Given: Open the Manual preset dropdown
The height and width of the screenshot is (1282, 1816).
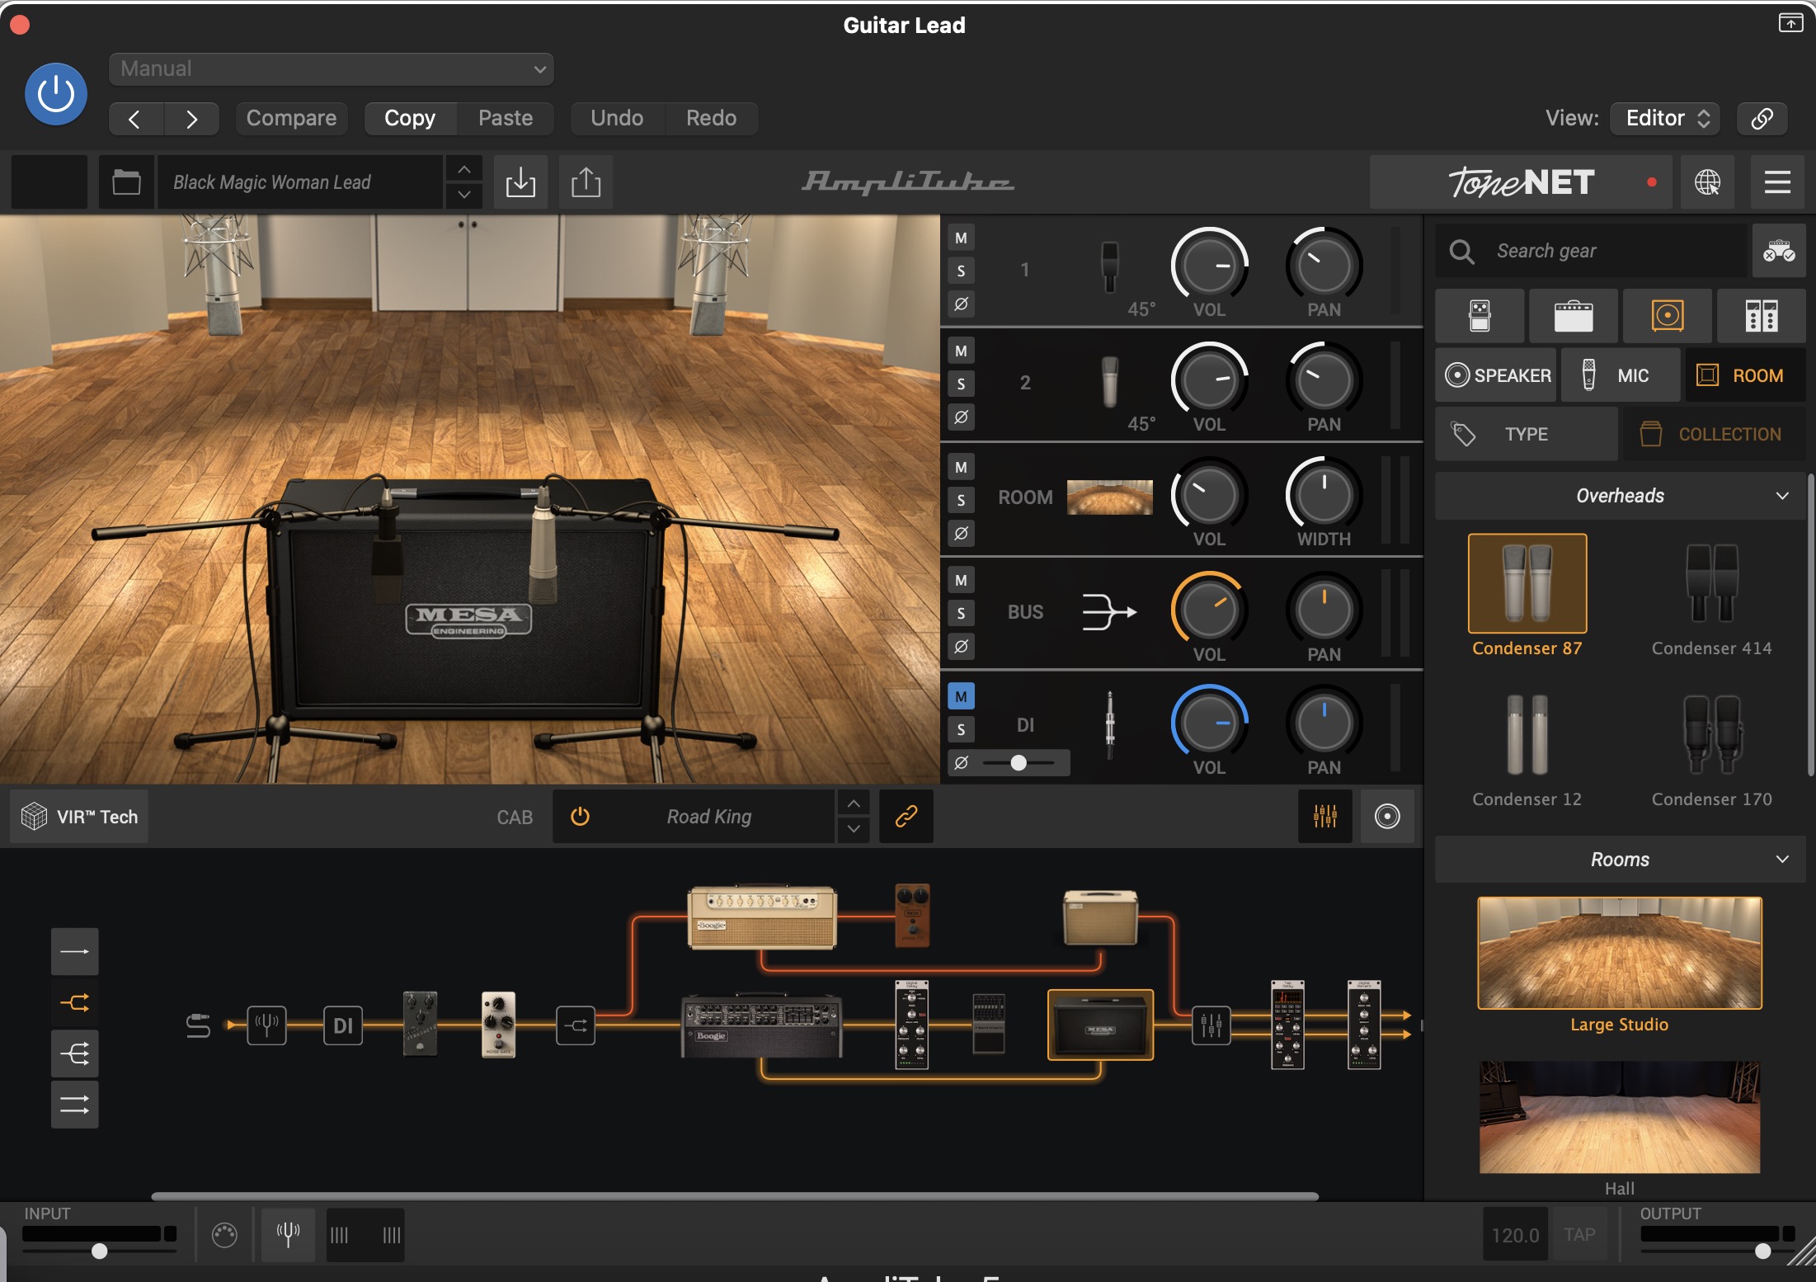Looking at the screenshot, I should click(x=331, y=68).
